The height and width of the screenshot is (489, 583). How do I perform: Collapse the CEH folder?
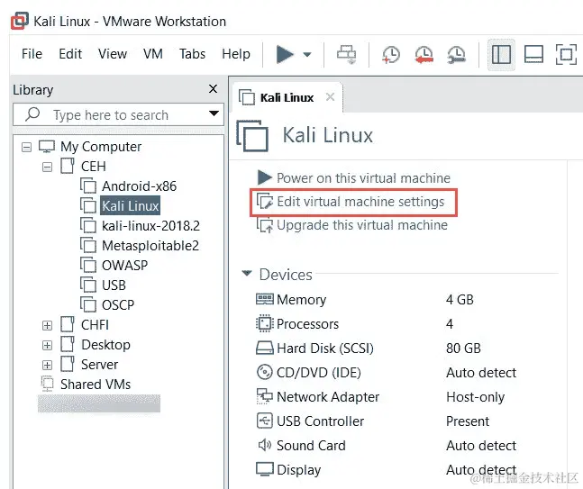click(47, 168)
